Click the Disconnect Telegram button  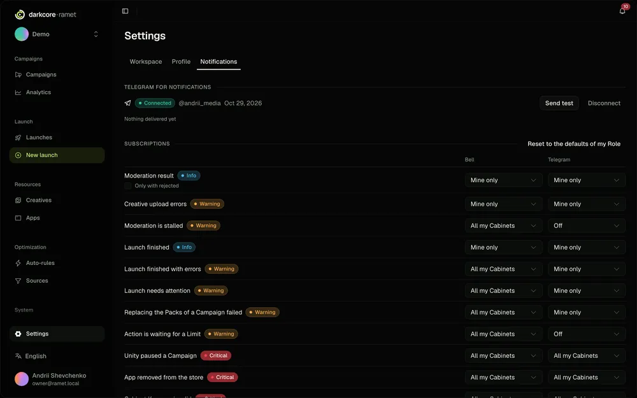click(x=604, y=103)
